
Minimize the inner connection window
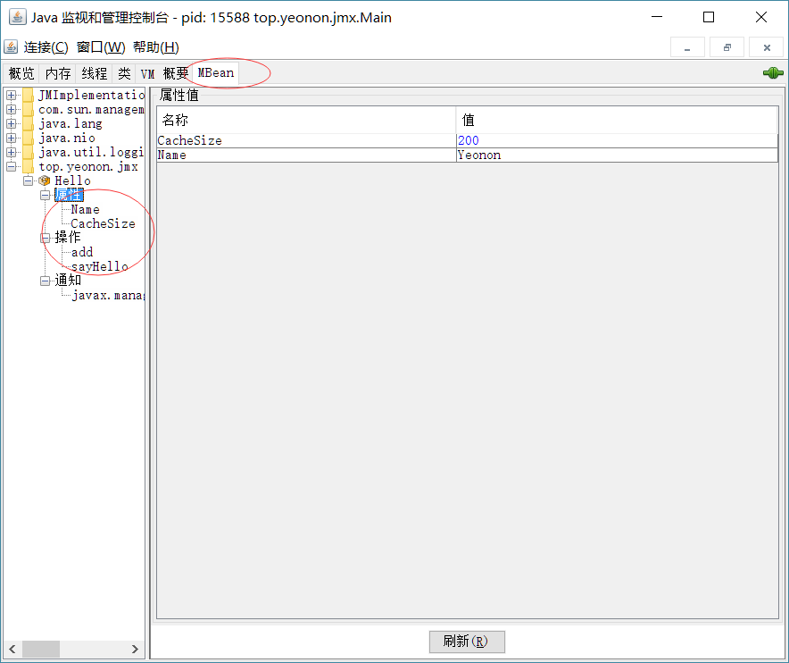point(687,47)
